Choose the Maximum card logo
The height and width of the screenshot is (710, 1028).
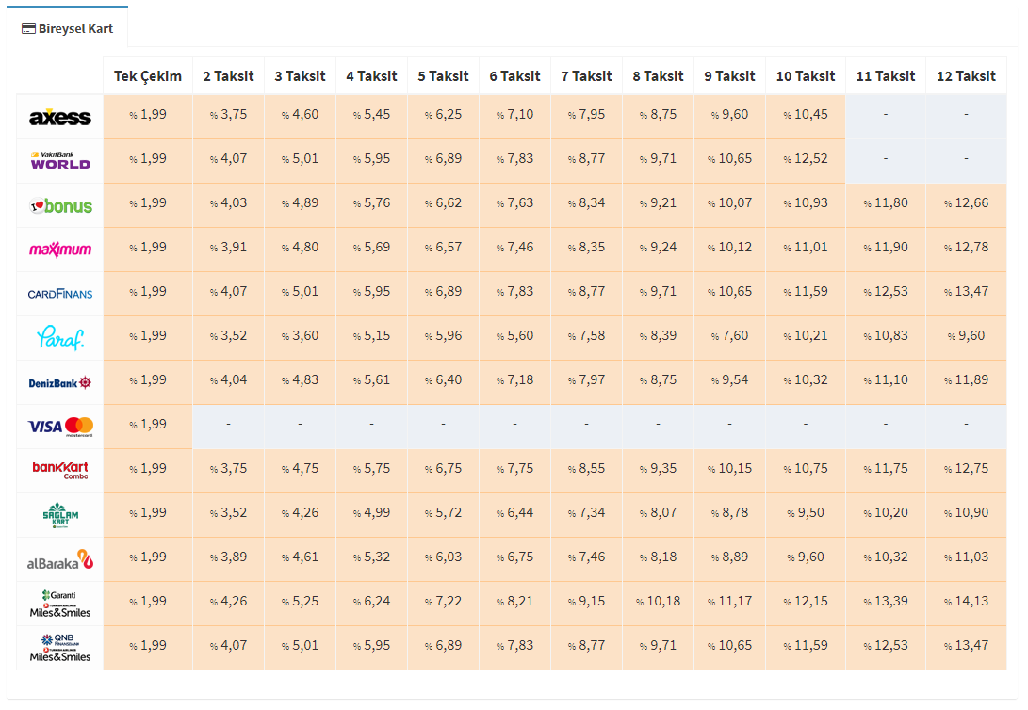click(60, 250)
